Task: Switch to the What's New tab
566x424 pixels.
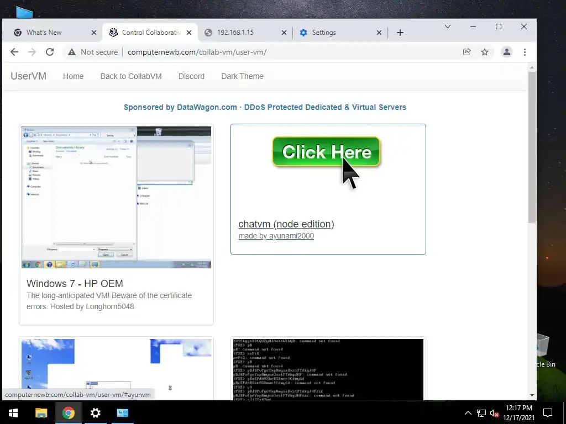Action: click(x=53, y=33)
